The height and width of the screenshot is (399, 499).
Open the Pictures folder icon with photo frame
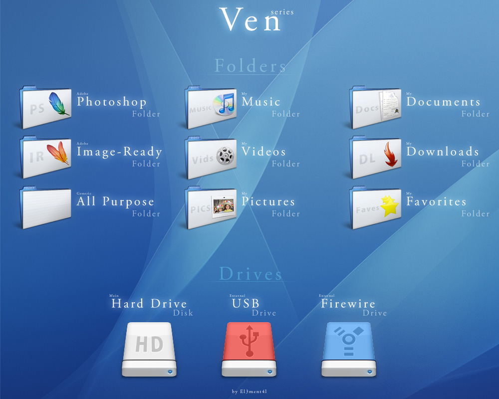coord(211,207)
